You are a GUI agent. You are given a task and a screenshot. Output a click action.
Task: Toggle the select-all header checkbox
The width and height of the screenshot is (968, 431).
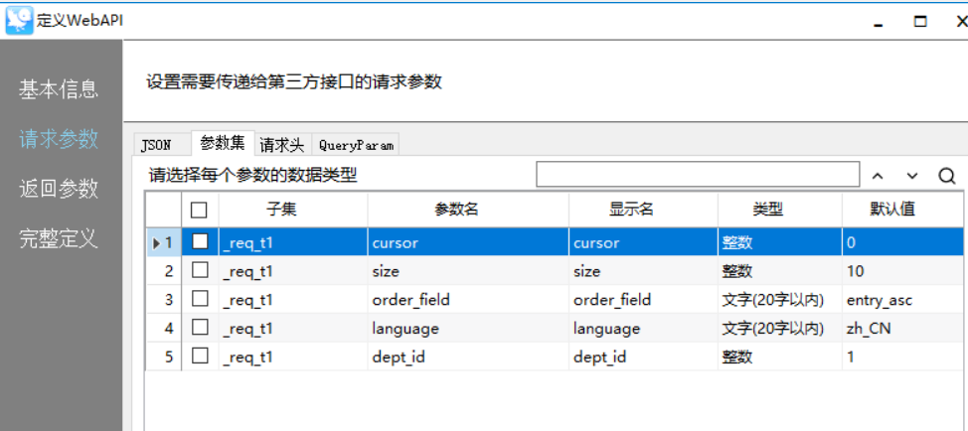pyautogui.click(x=199, y=210)
